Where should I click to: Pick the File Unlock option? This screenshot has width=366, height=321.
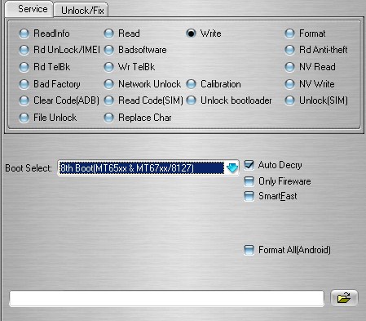[24, 118]
